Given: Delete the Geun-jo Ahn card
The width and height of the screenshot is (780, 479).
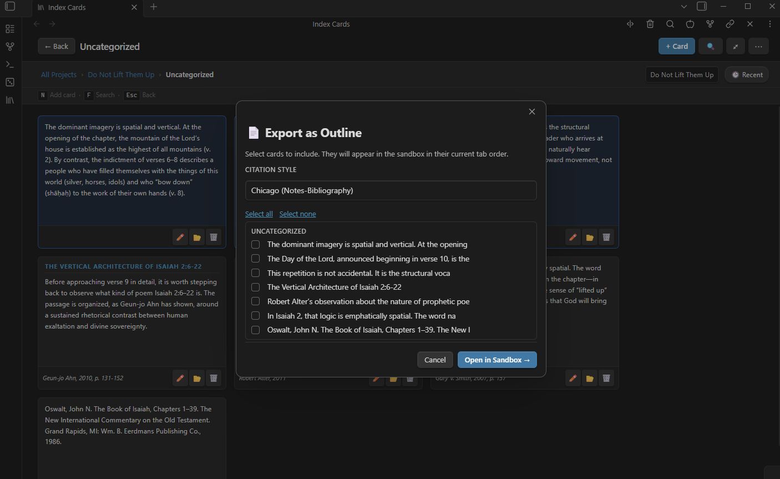Looking at the screenshot, I should 214,379.
